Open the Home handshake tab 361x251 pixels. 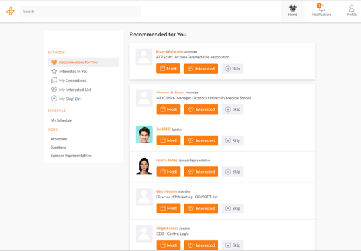293,11
